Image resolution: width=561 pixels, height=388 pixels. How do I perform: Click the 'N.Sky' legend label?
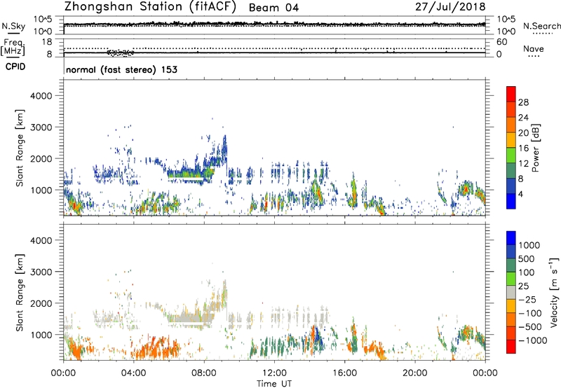[13, 26]
